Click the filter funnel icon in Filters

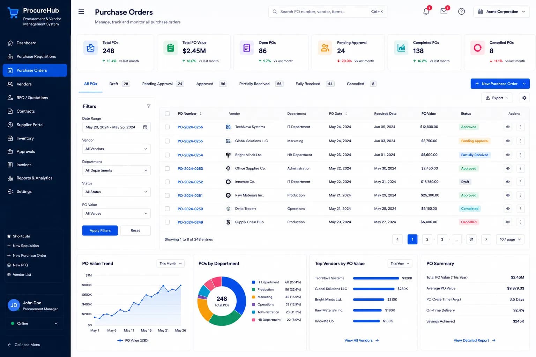[x=149, y=106]
